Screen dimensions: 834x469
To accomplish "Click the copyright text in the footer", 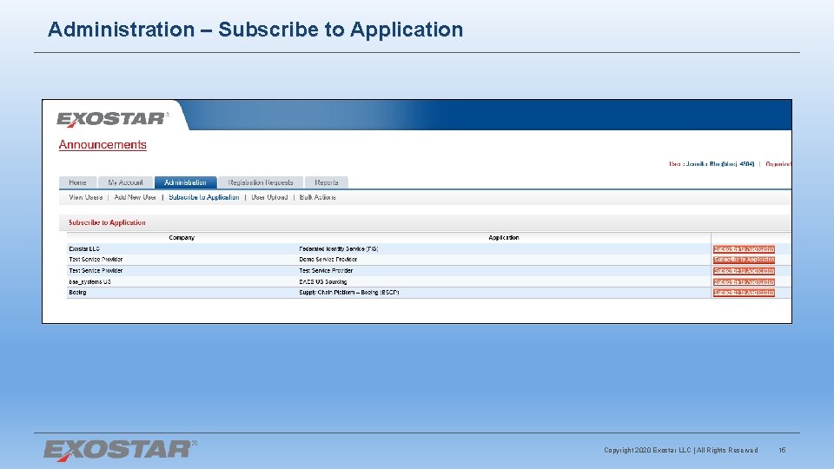I will tap(681, 450).
